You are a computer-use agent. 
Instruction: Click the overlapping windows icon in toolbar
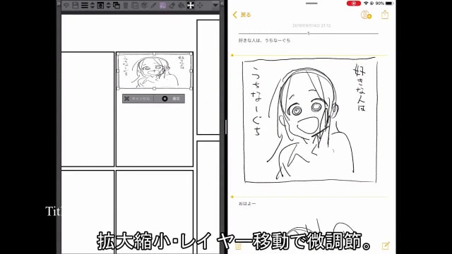tap(117, 5)
